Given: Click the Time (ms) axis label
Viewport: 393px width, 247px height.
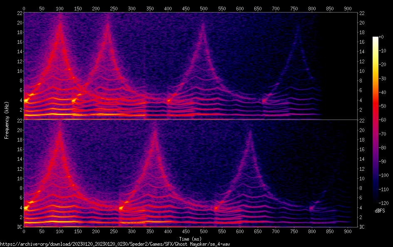Looking at the screenshot, I should [191, 239].
